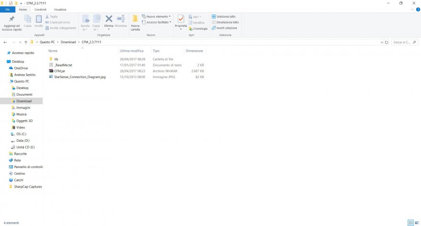The width and height of the screenshot is (421, 226).
Task: Switch to large icons view in status bar
Action: click(x=417, y=223)
